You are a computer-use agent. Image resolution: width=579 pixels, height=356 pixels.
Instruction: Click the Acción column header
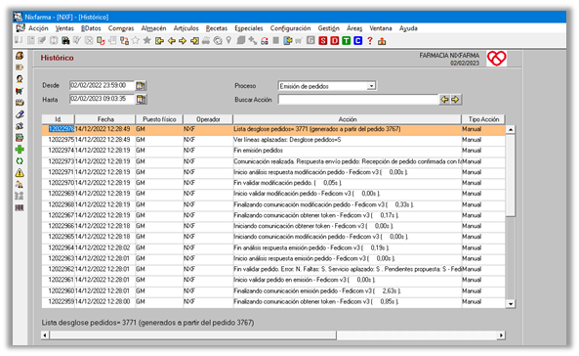point(347,119)
